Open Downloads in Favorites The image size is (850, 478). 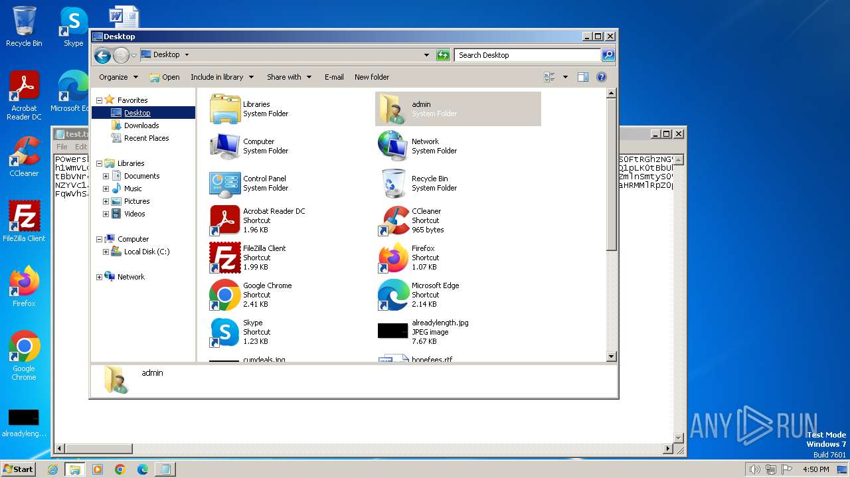point(141,125)
